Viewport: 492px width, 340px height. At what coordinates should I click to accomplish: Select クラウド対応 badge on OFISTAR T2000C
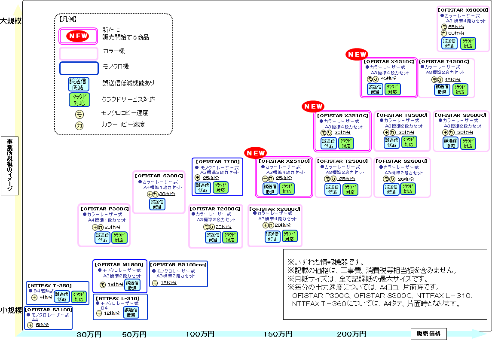click(230, 237)
